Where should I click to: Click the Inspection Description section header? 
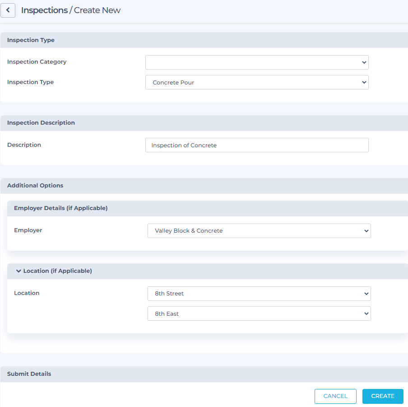tap(41, 123)
